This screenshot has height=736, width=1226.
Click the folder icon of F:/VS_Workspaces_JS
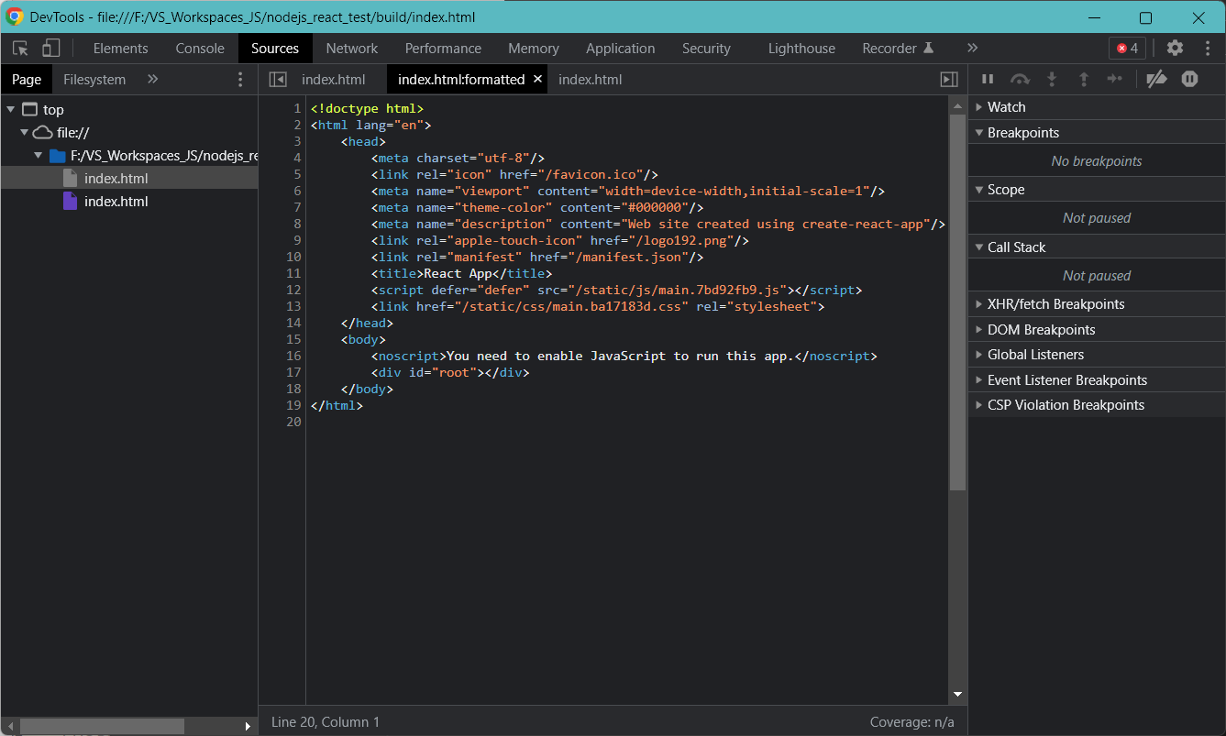click(58, 156)
